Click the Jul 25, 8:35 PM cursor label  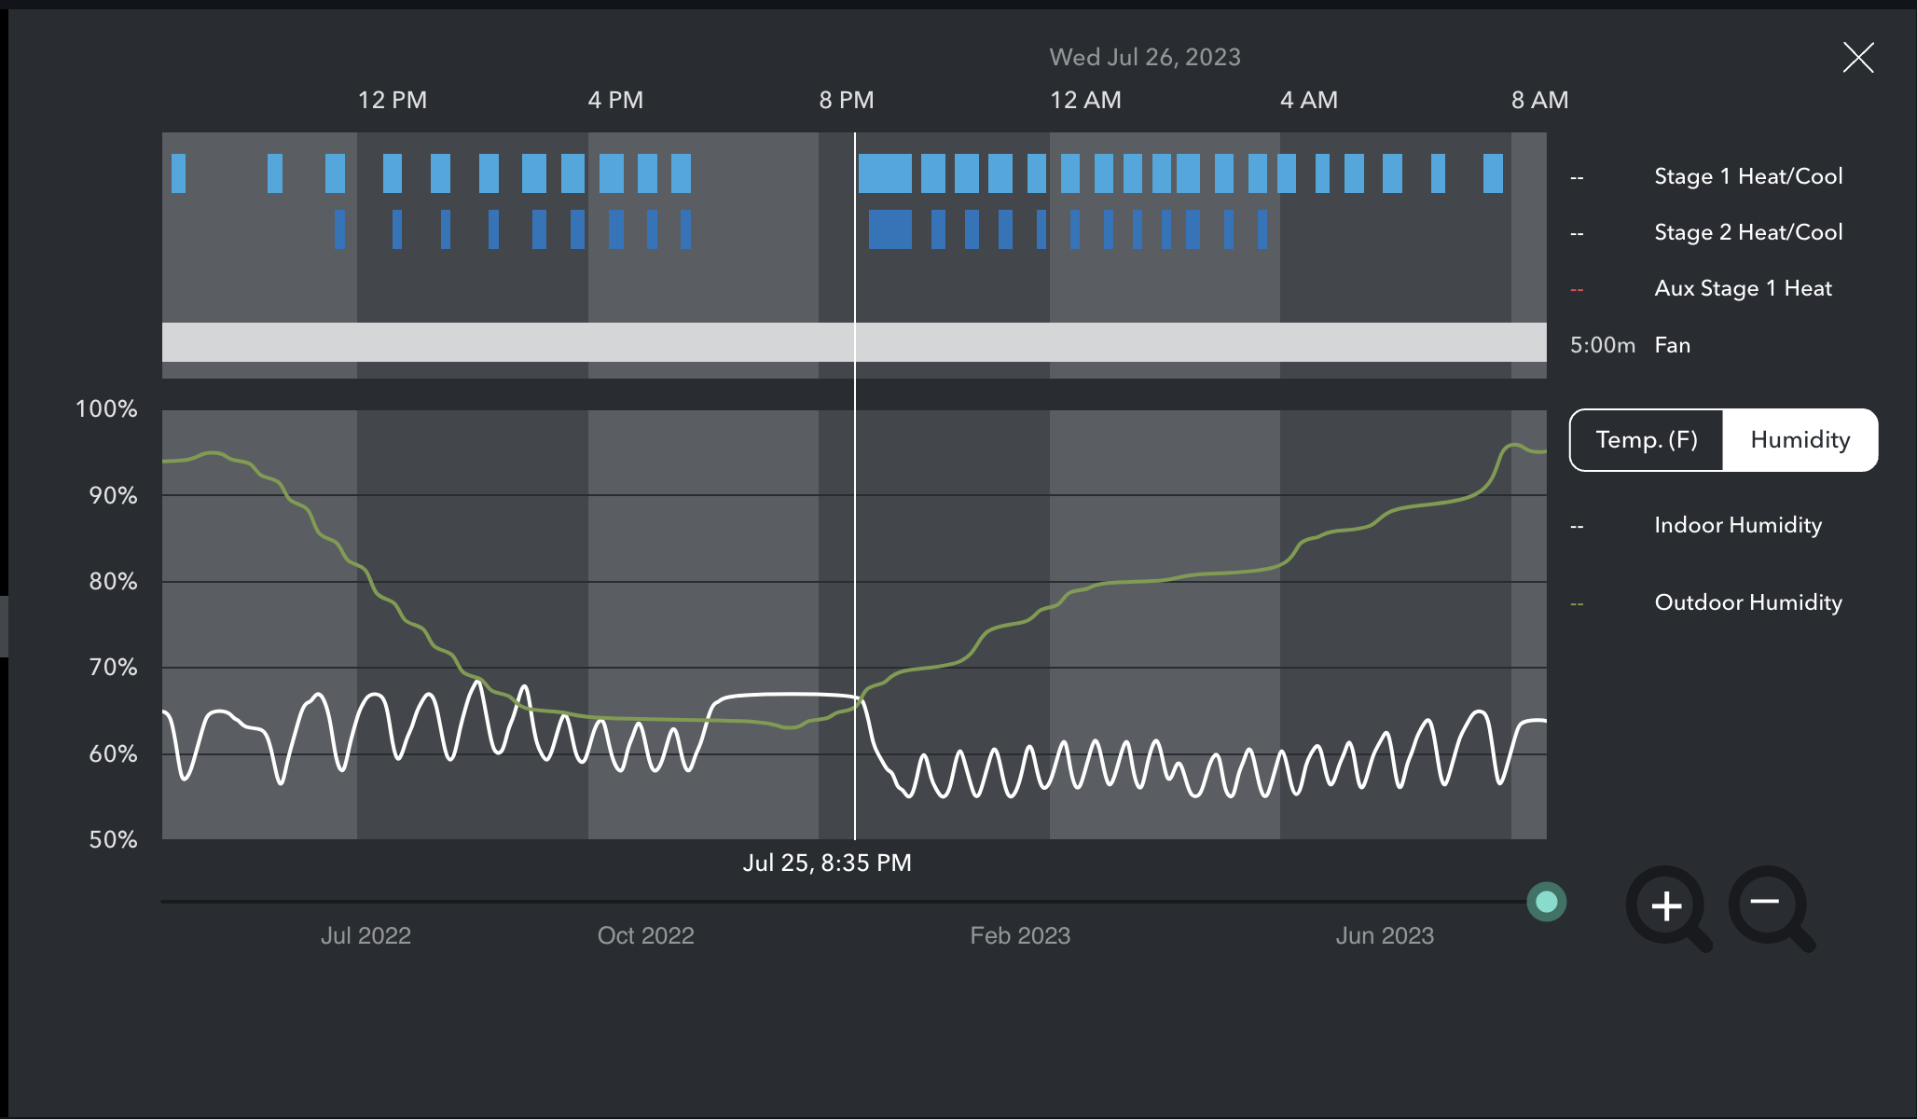(827, 863)
